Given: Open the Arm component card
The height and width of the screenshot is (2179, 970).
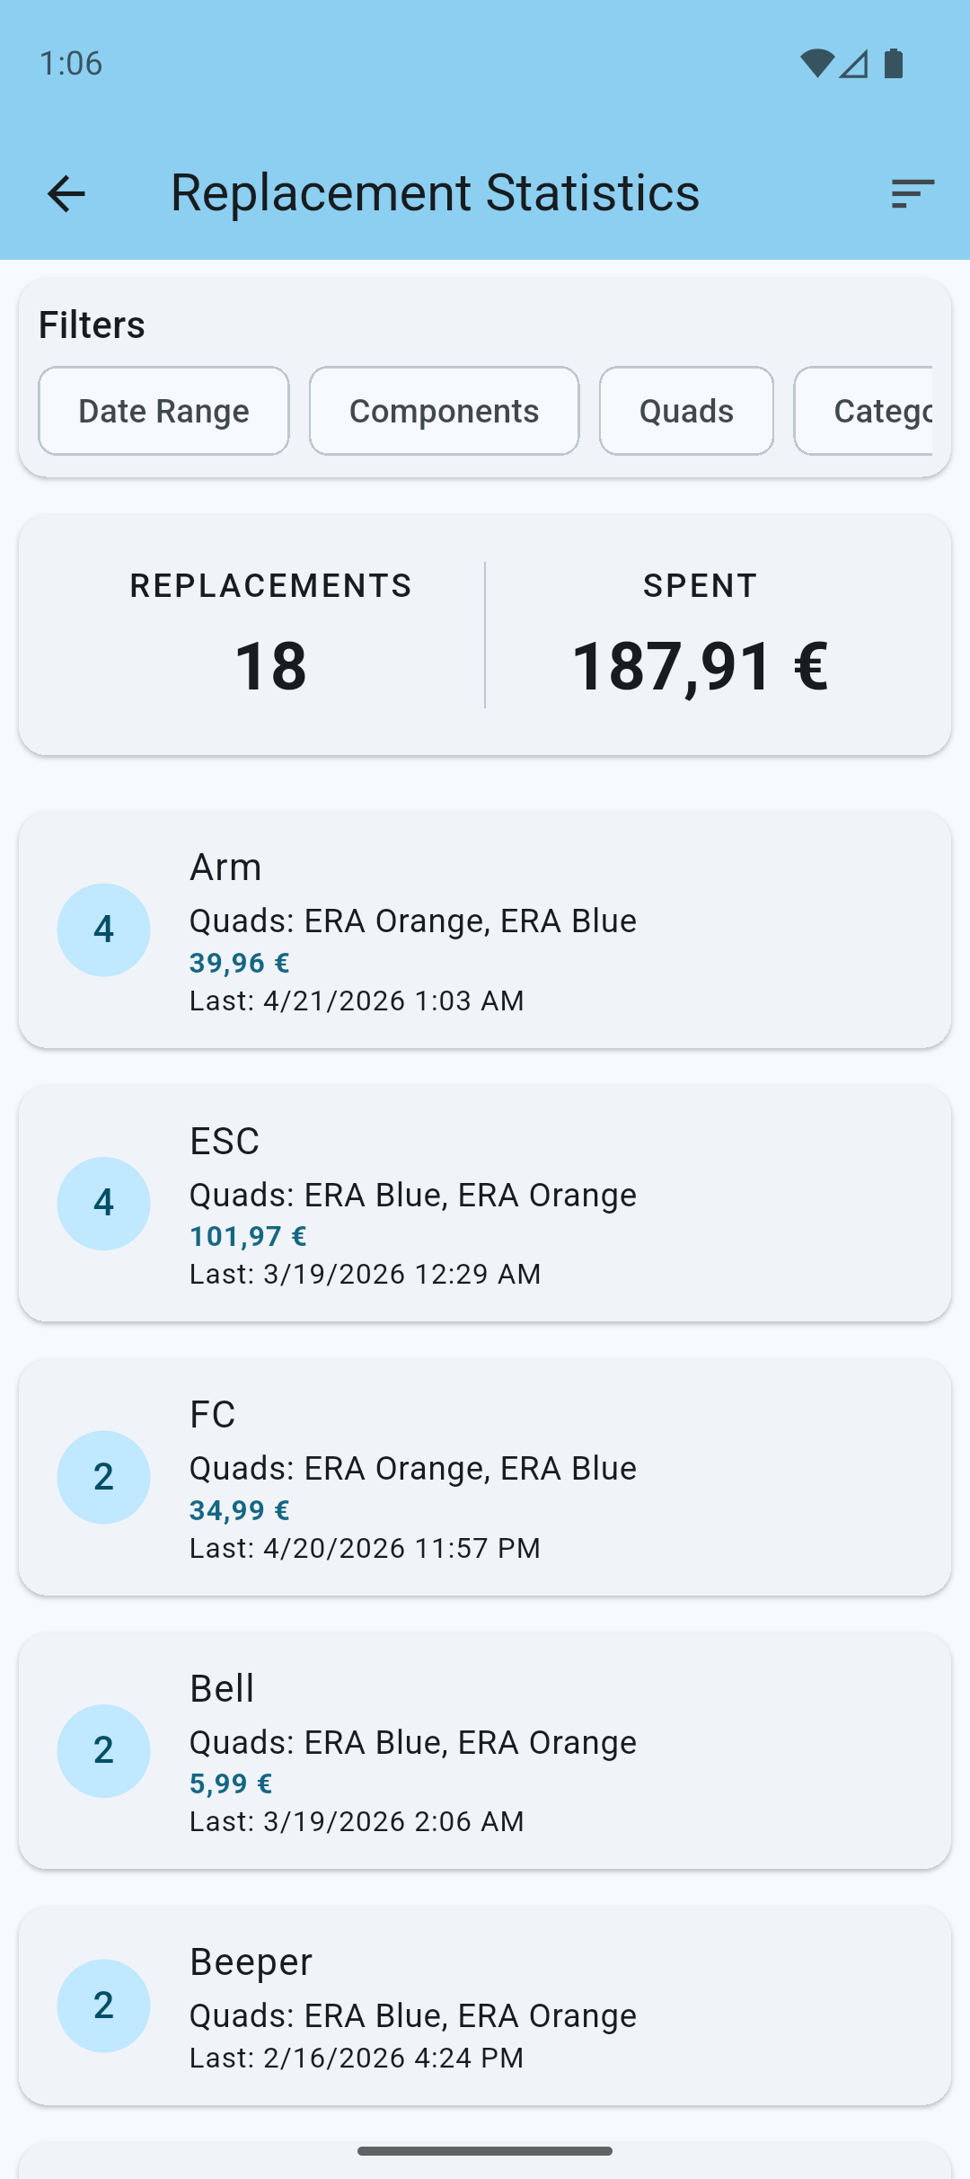Looking at the screenshot, I should tap(485, 929).
